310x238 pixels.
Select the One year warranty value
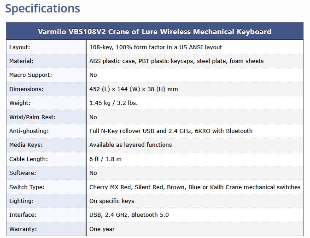click(x=102, y=229)
